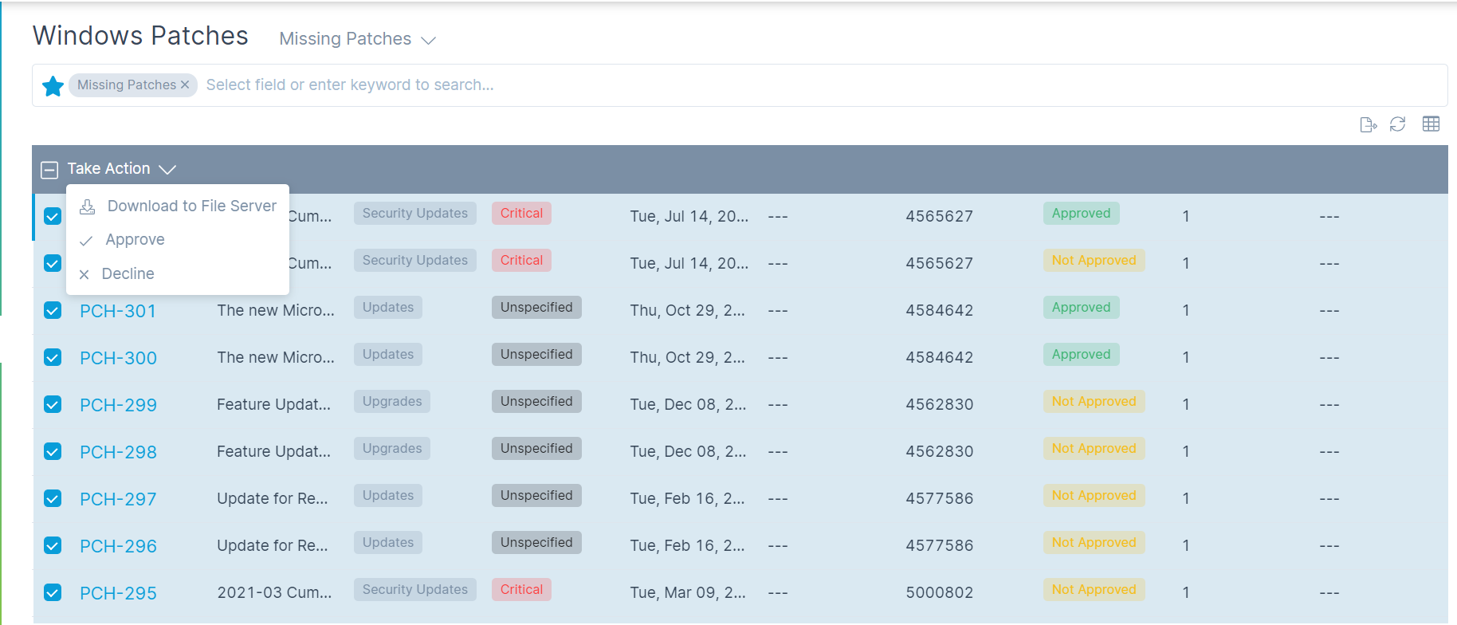The image size is (1457, 625).
Task: Open the Missing Patches view dropdown
Action: 357,39
